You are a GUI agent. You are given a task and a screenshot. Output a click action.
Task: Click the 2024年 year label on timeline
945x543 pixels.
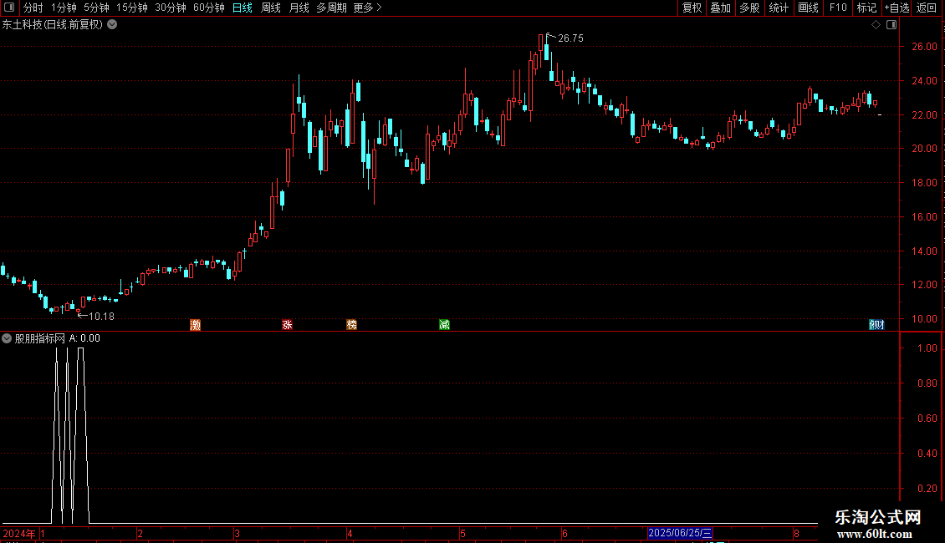pos(18,533)
